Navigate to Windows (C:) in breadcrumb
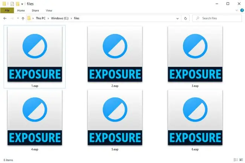 tap(60, 18)
